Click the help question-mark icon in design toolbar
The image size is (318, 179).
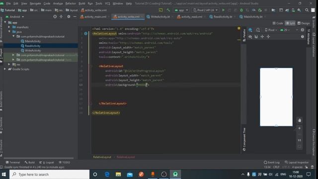pyautogui.click(x=303, y=37)
